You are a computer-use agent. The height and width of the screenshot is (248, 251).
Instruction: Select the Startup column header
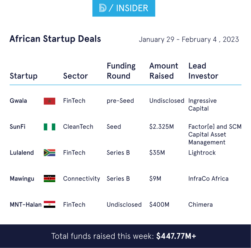(24, 76)
